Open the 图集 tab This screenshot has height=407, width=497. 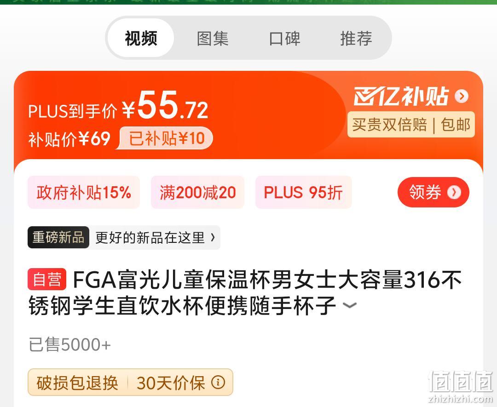pos(212,38)
